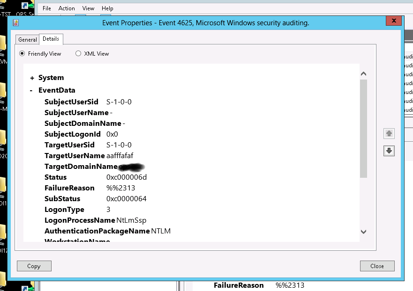This screenshot has height=291, width=413.
Task: Select the Friendly View radio button
Action: 22,54
